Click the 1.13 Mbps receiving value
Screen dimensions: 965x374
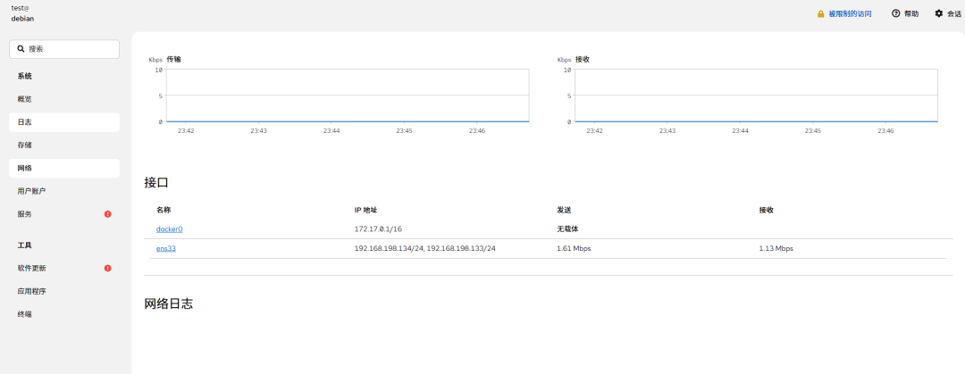pos(776,248)
